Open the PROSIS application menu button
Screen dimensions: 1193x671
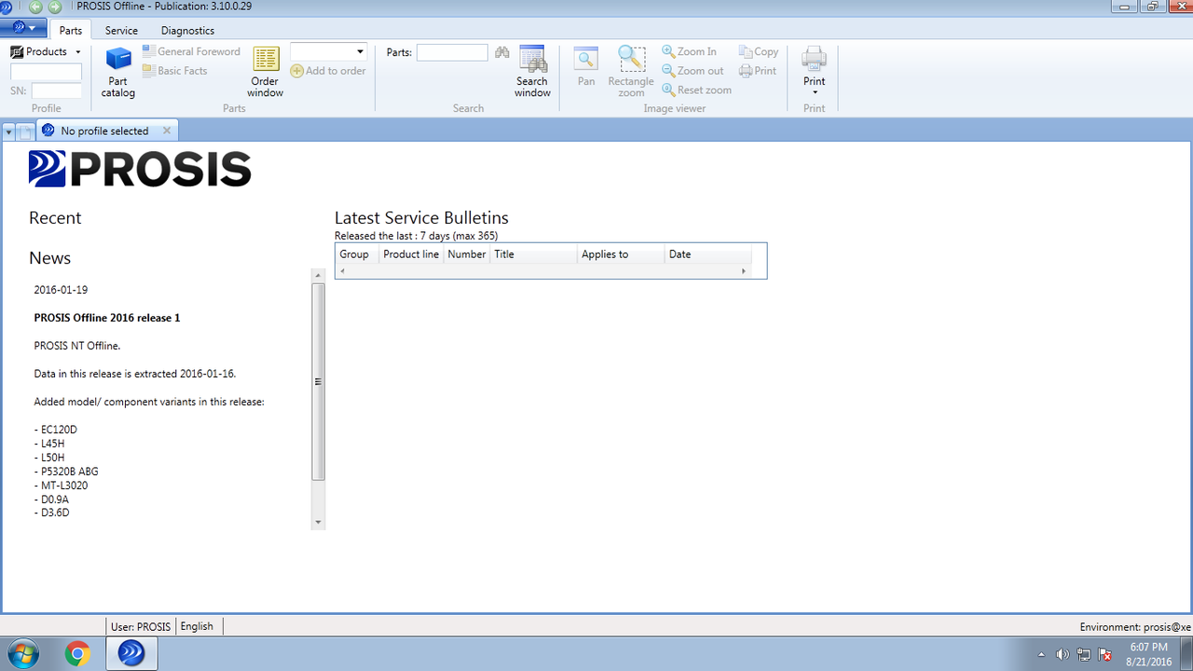(23, 30)
